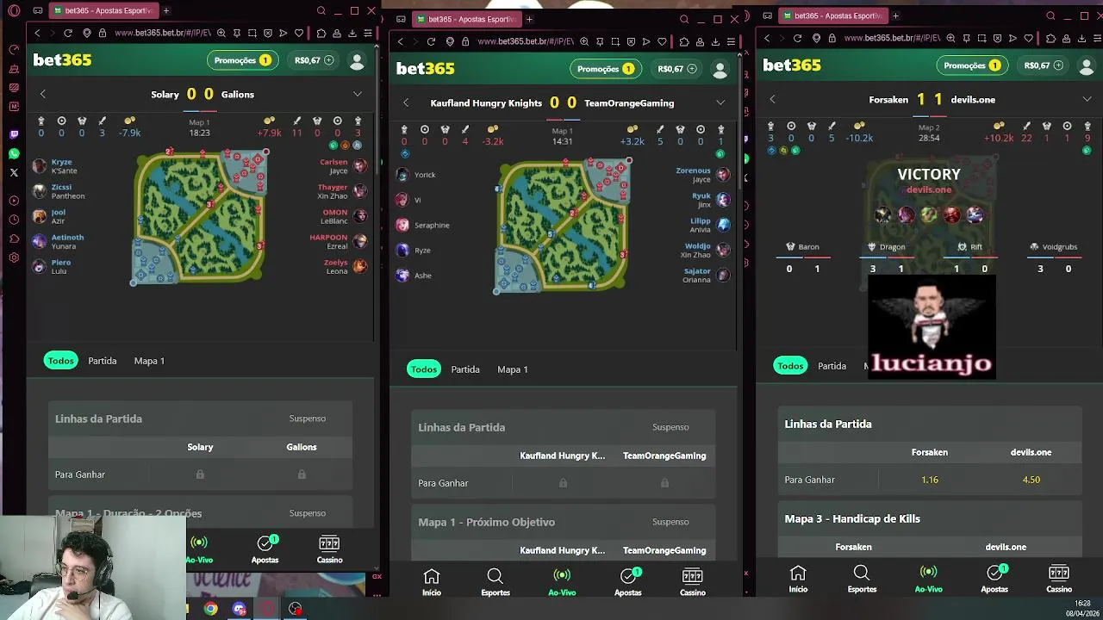Open Apostas in right window bottom bar

tap(994, 579)
